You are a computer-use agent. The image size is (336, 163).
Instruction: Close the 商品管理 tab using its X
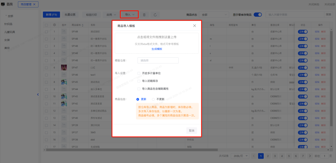34,4
